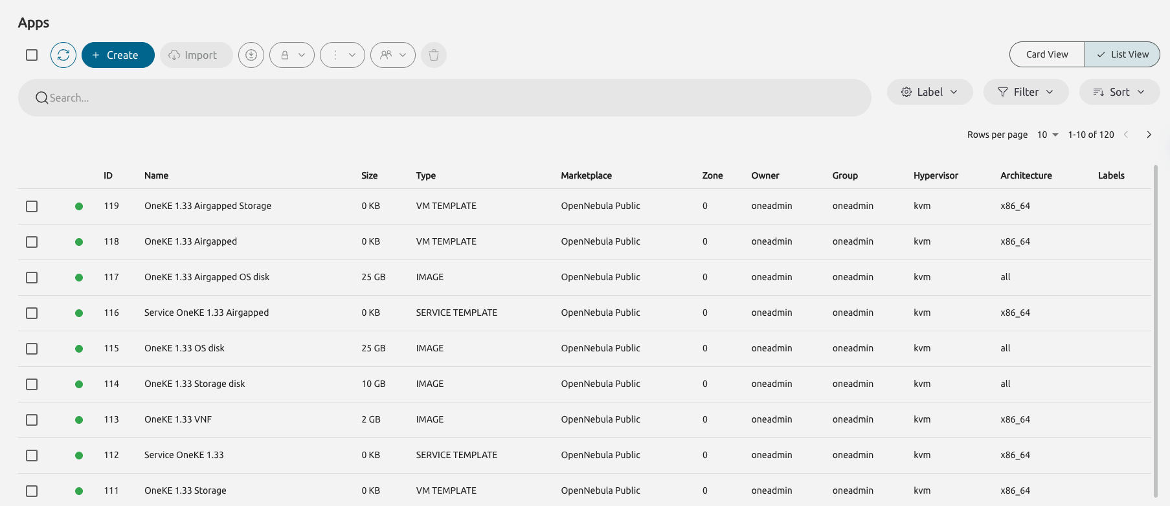The height and width of the screenshot is (506, 1170).
Task: Check OneKE 1.33 VNF row
Action: [x=32, y=420]
